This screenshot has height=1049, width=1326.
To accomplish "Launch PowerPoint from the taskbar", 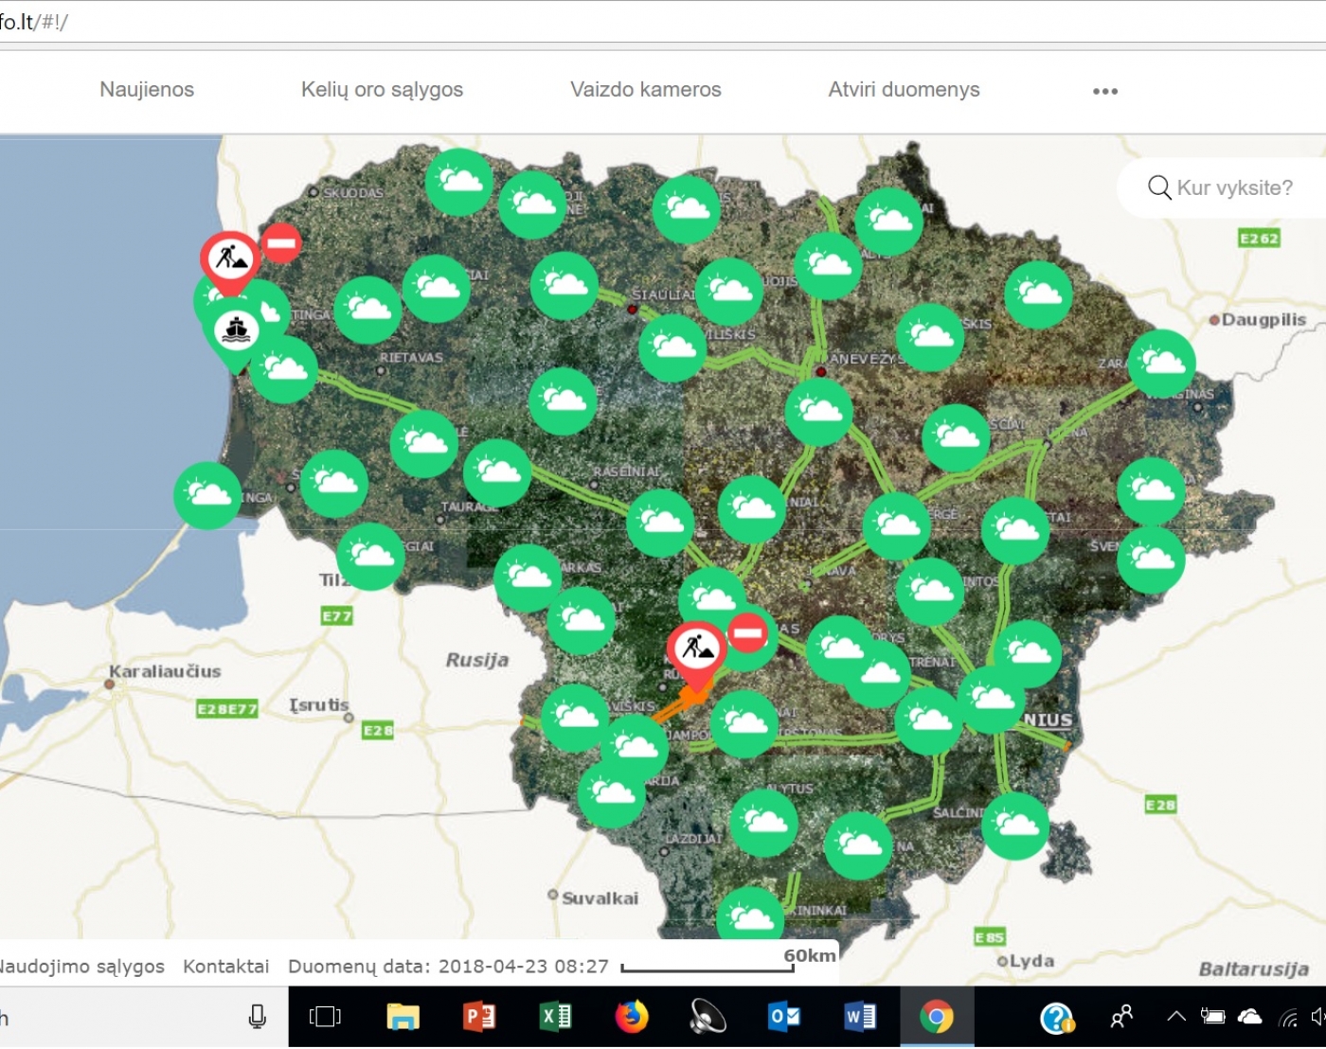I will coord(479,1018).
